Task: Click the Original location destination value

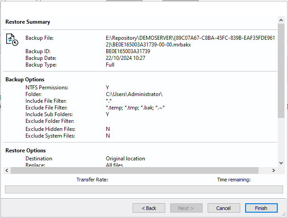Action: point(125,159)
